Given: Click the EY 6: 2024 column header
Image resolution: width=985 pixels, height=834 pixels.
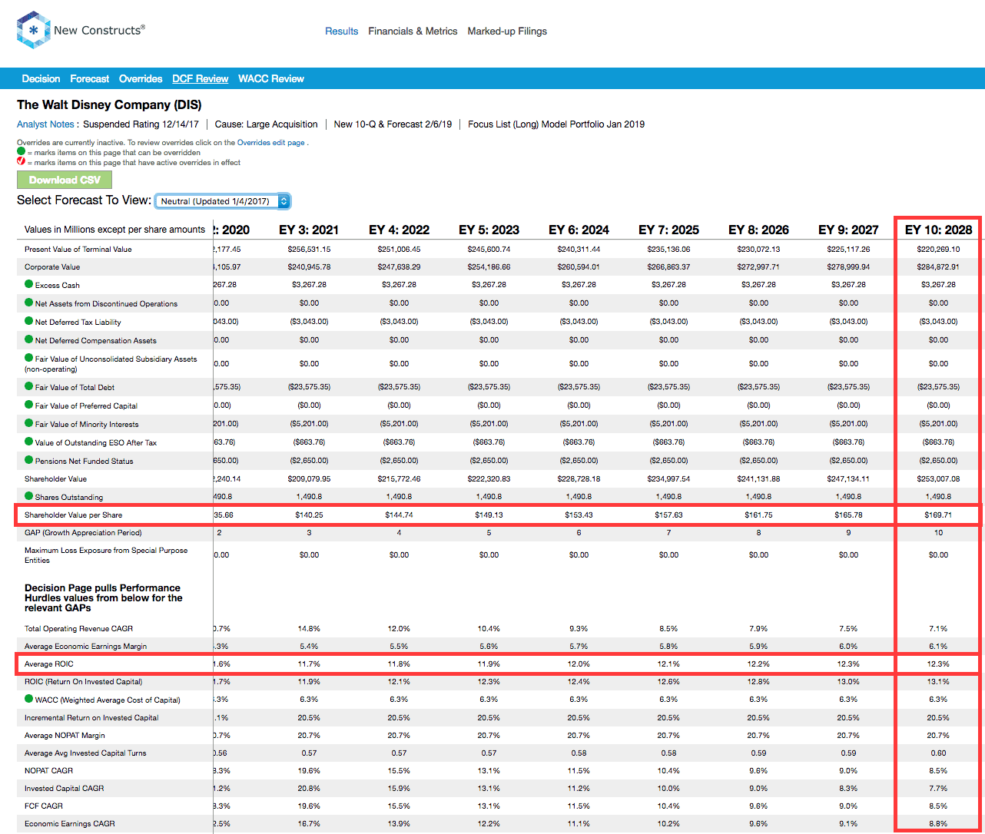Looking at the screenshot, I should tap(579, 230).
